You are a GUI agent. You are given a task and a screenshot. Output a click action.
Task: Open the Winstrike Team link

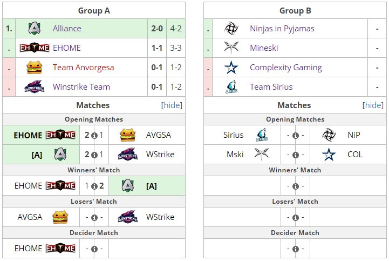click(x=81, y=87)
